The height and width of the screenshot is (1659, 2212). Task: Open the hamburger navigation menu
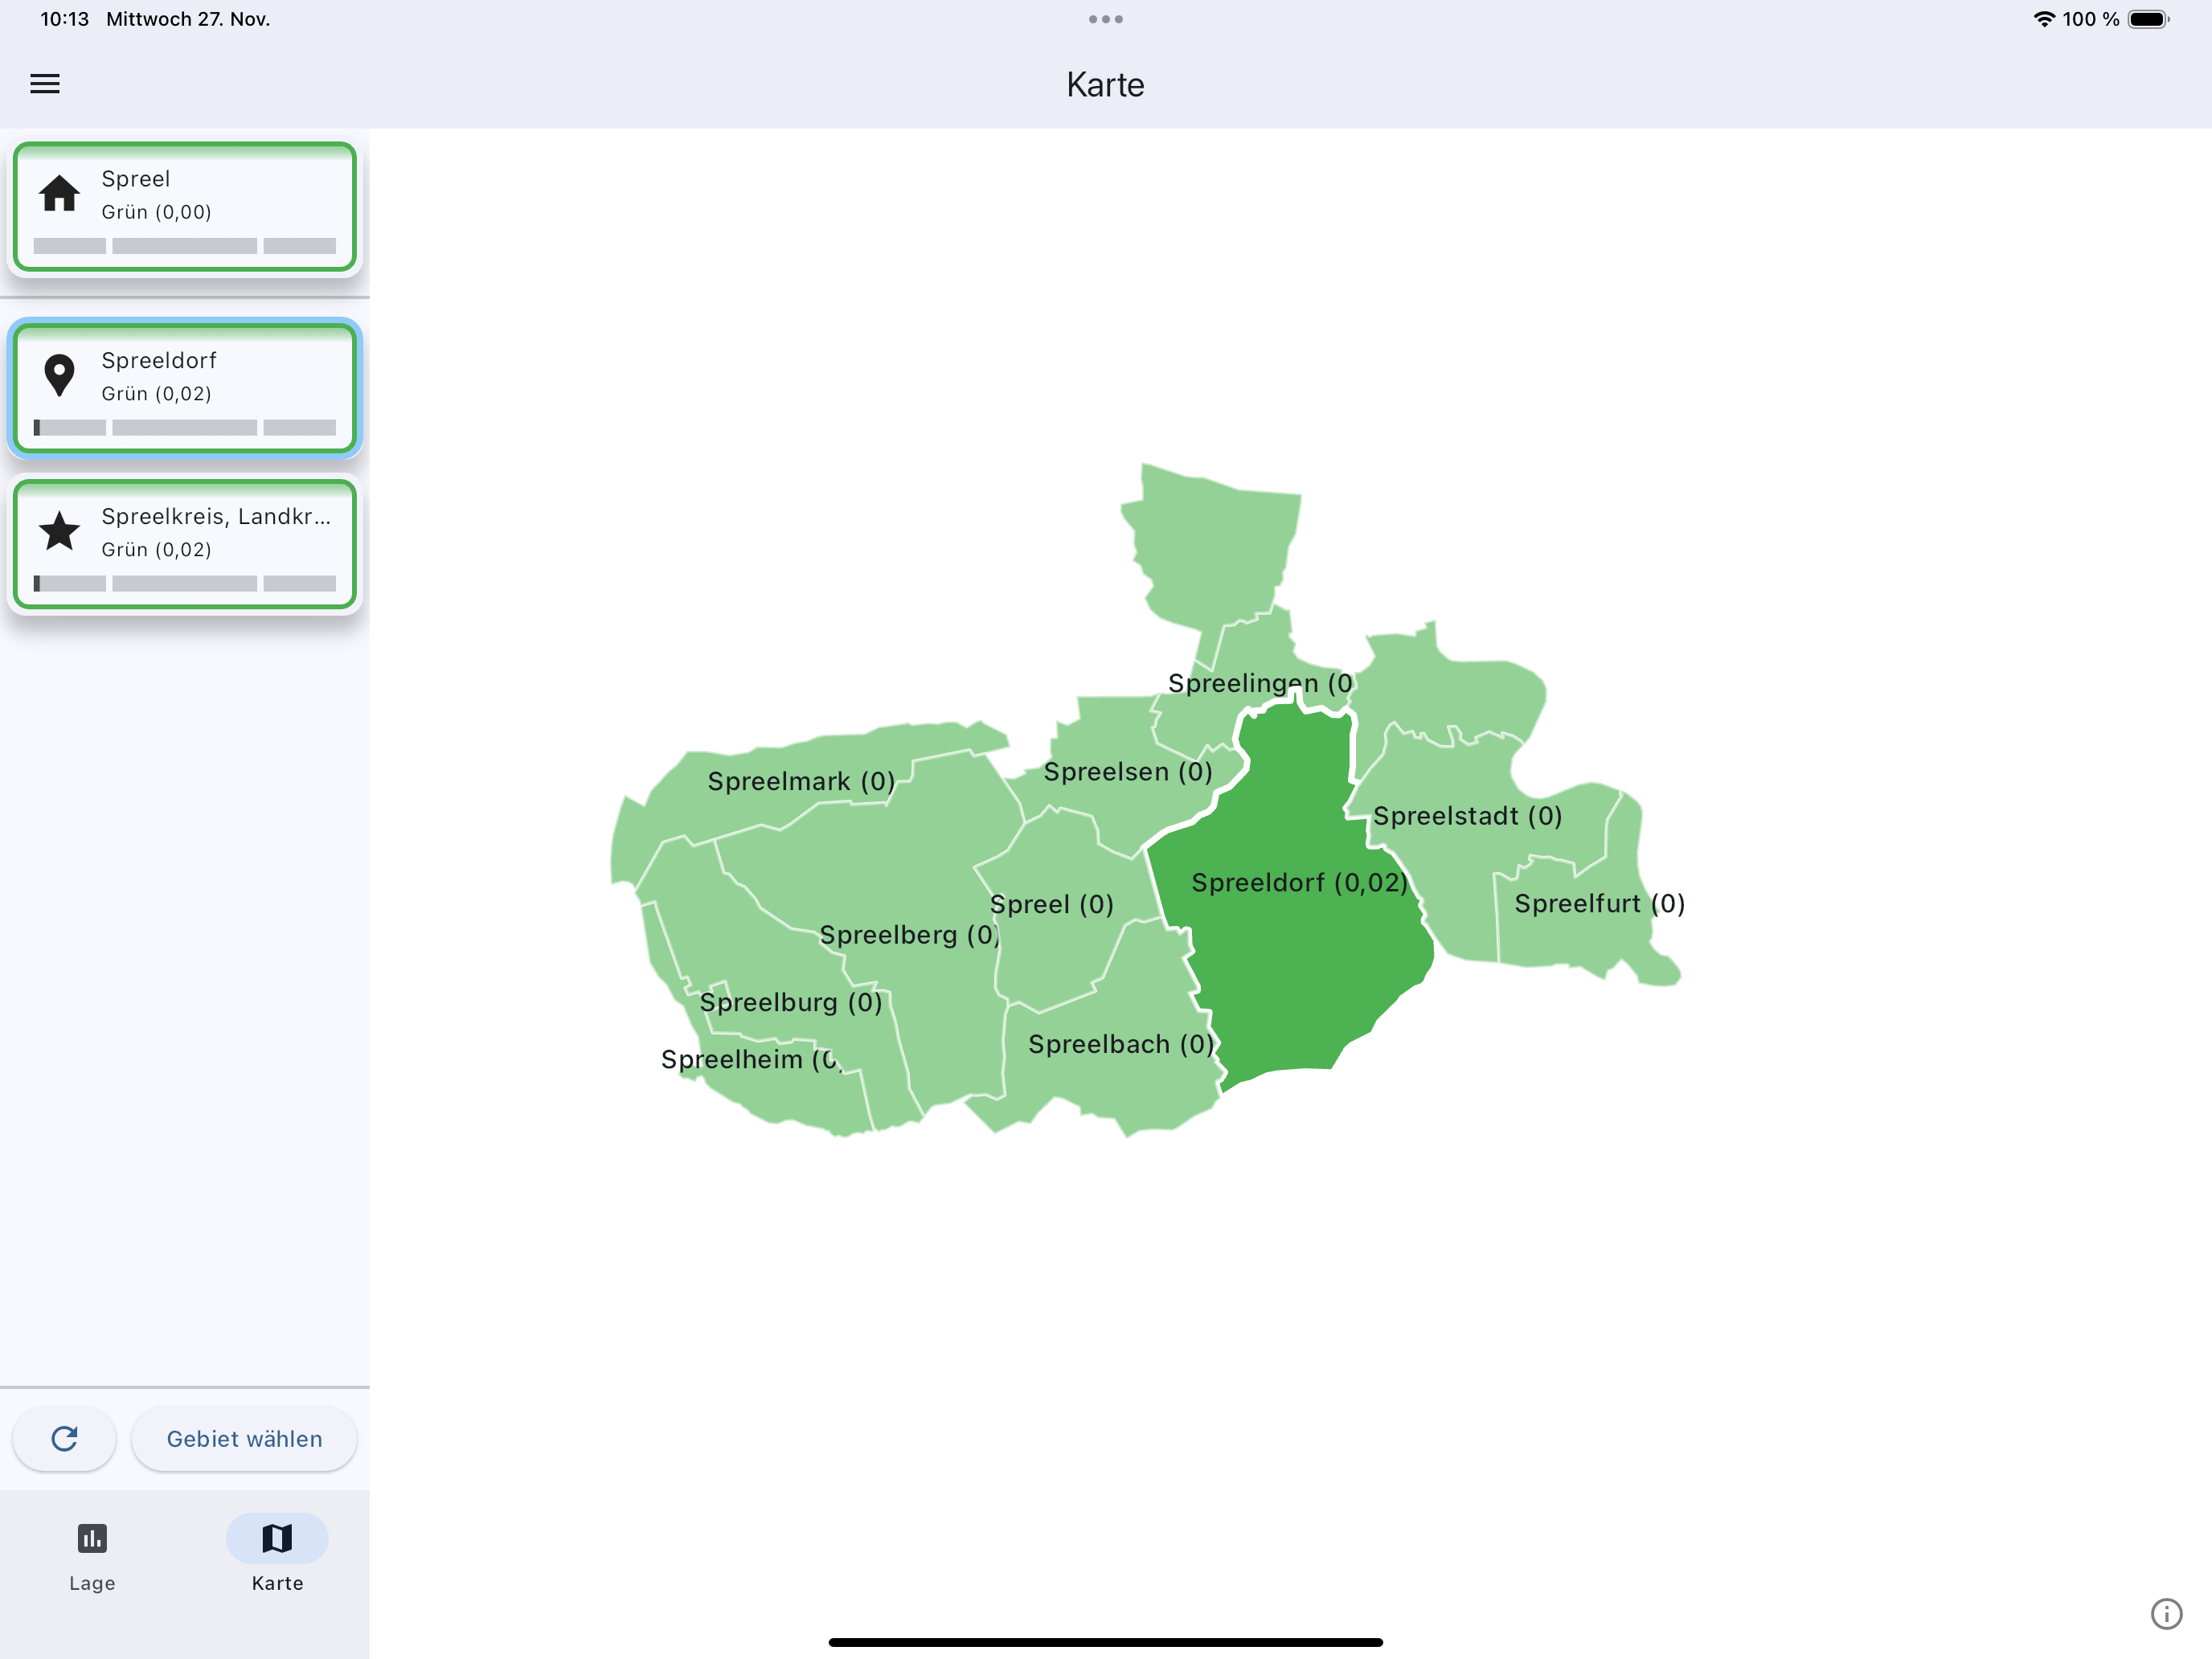(x=45, y=84)
